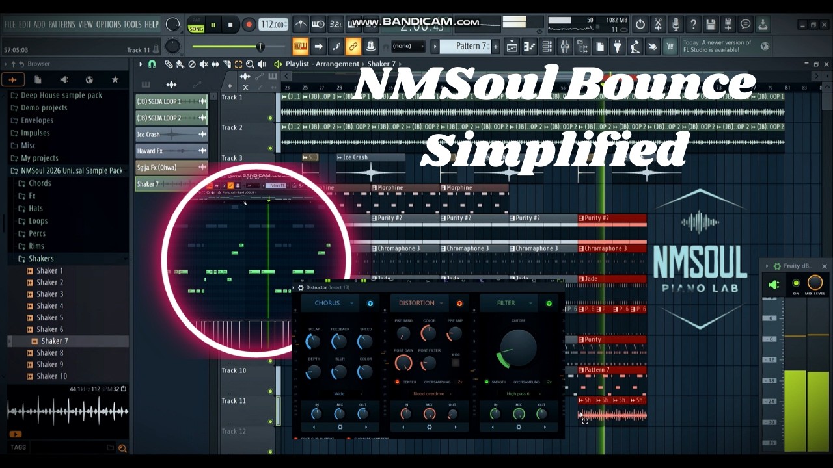
Task: Click the undo history icon
Action: pos(640,24)
